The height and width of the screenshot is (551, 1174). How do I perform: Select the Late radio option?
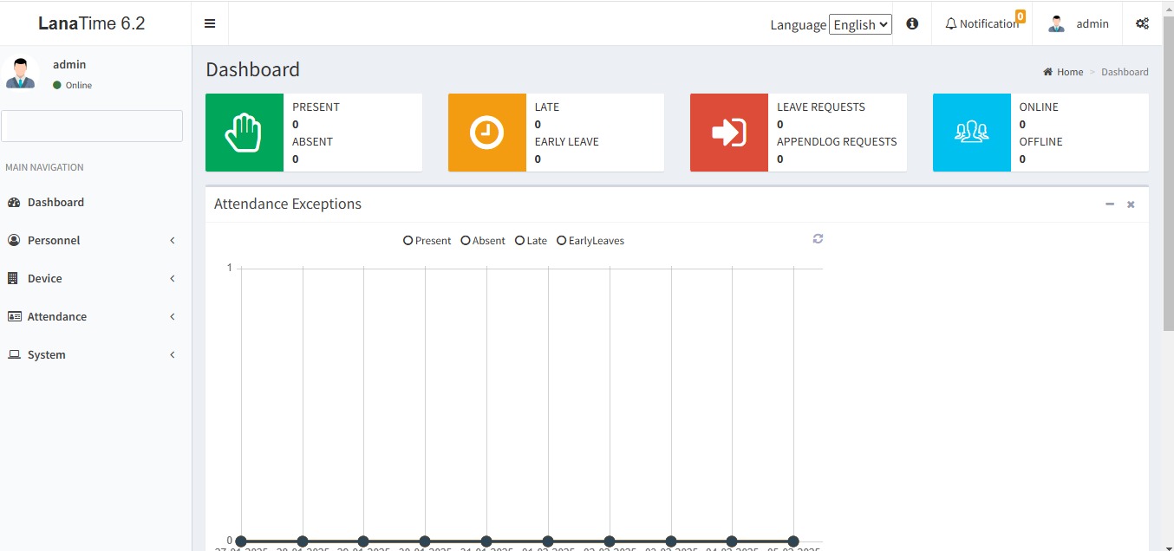[520, 240]
